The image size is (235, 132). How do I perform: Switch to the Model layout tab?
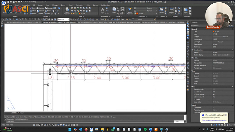pyautogui.click(x=14, y=113)
